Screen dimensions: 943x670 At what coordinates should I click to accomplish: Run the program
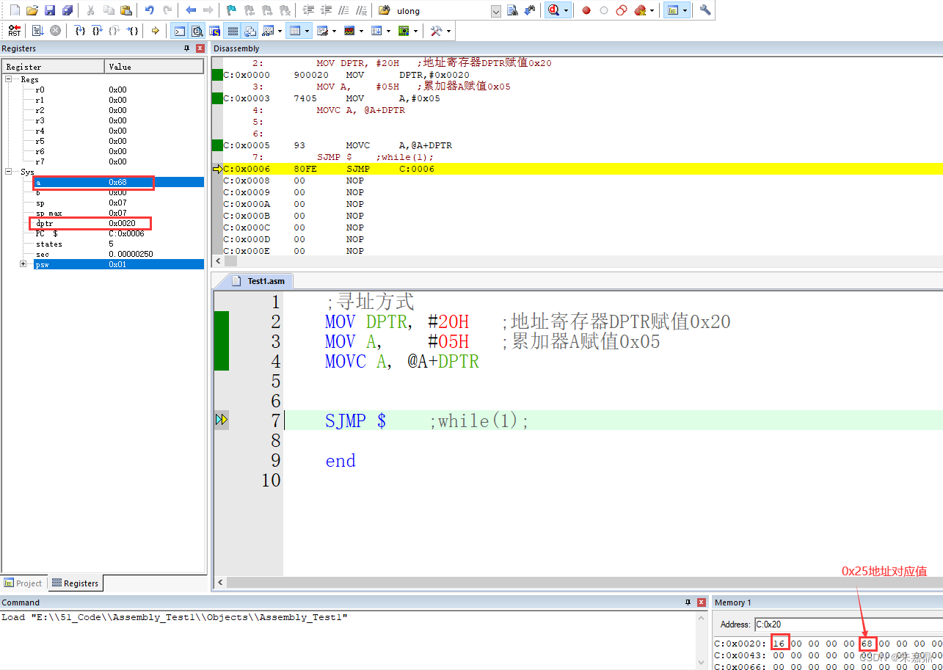[38, 31]
